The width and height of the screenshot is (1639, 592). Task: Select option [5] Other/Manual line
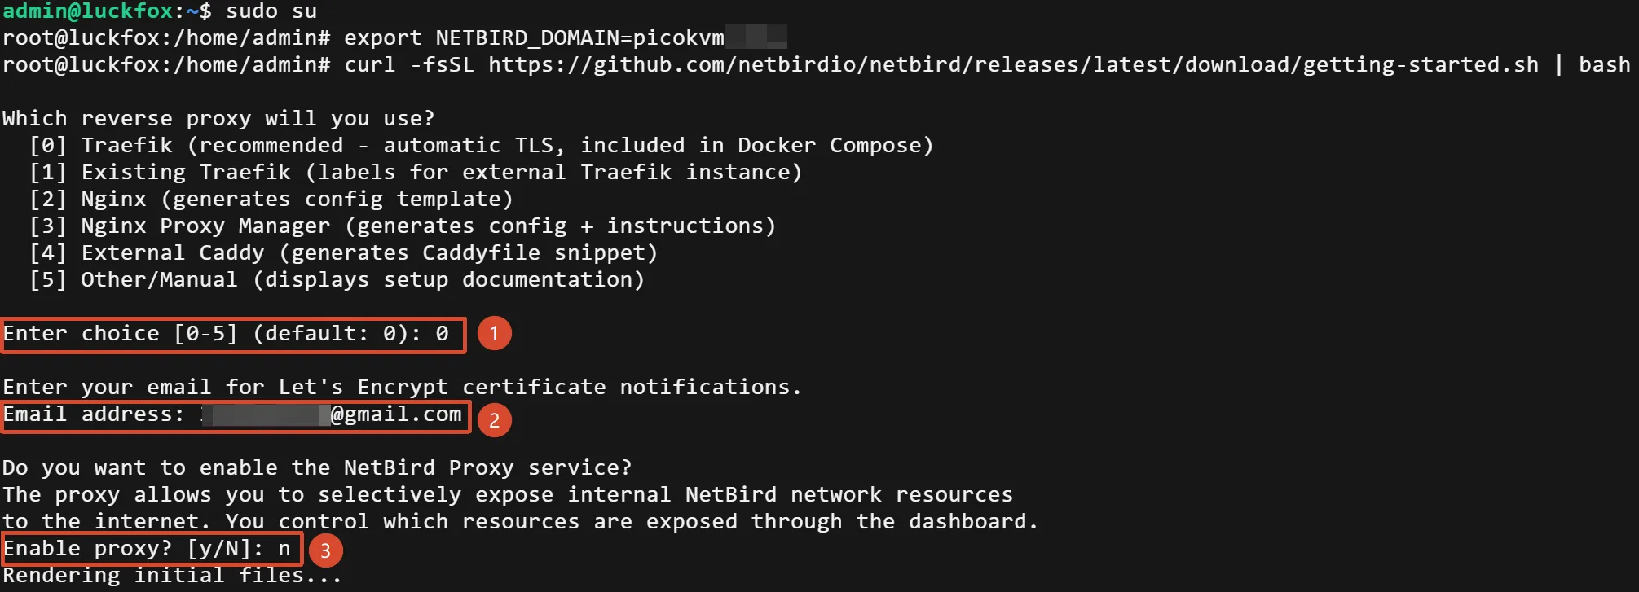[337, 280]
